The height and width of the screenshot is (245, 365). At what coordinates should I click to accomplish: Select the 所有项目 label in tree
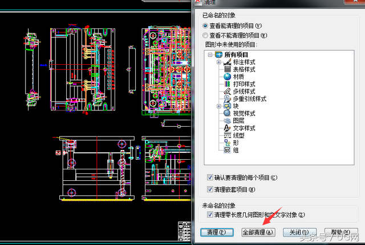236,55
